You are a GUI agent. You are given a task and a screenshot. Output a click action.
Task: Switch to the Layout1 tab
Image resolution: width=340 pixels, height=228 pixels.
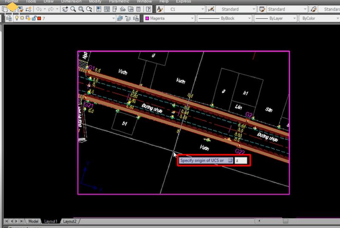click(51, 221)
